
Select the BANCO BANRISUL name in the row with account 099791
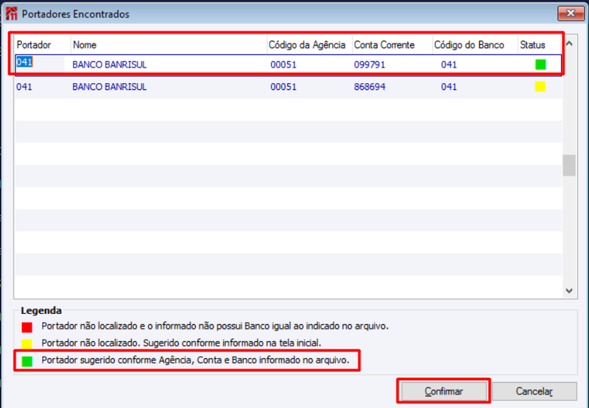109,65
